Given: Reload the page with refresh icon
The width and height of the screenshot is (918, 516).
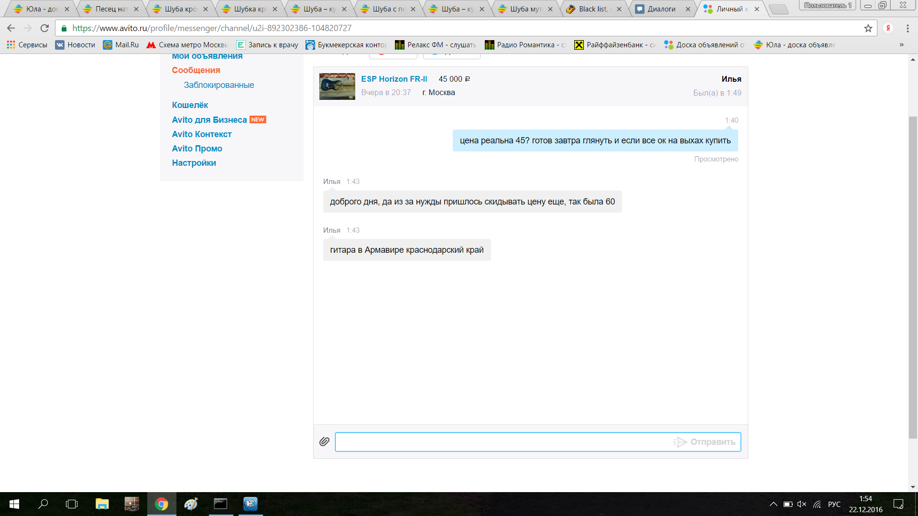Looking at the screenshot, I should [44, 28].
